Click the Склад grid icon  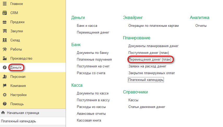[x=5, y=40]
